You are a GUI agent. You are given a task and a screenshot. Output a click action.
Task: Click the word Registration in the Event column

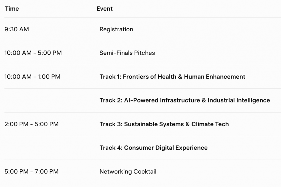pos(116,29)
